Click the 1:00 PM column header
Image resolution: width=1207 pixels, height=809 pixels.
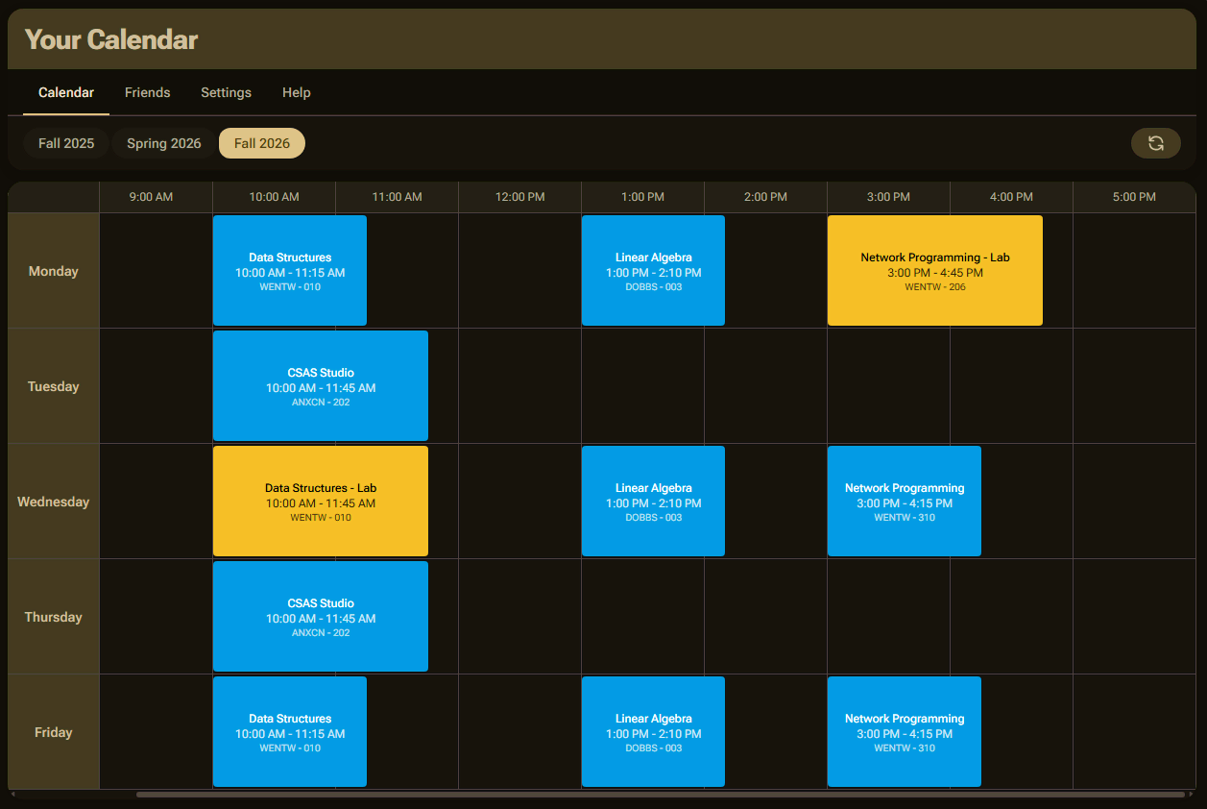coord(643,197)
